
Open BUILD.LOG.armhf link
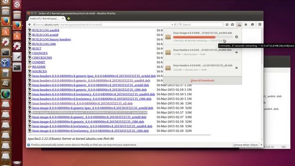45,35
